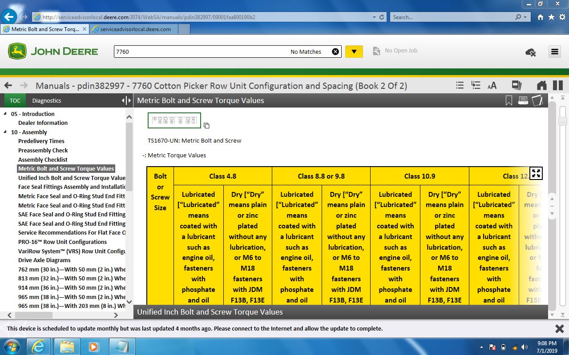Open browser favorites star

[551, 17]
